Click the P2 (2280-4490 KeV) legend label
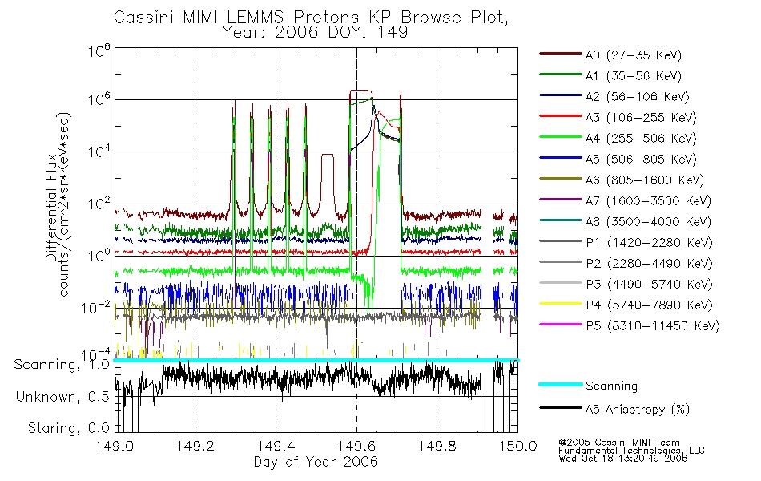 point(649,264)
